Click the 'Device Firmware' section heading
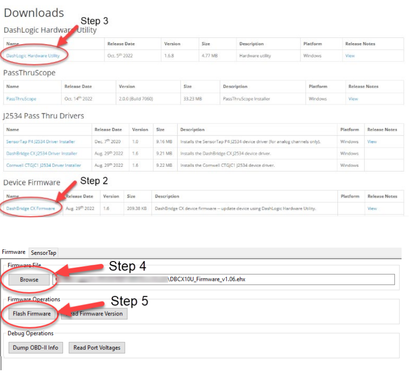The width and height of the screenshot is (416, 376). pos(32,183)
